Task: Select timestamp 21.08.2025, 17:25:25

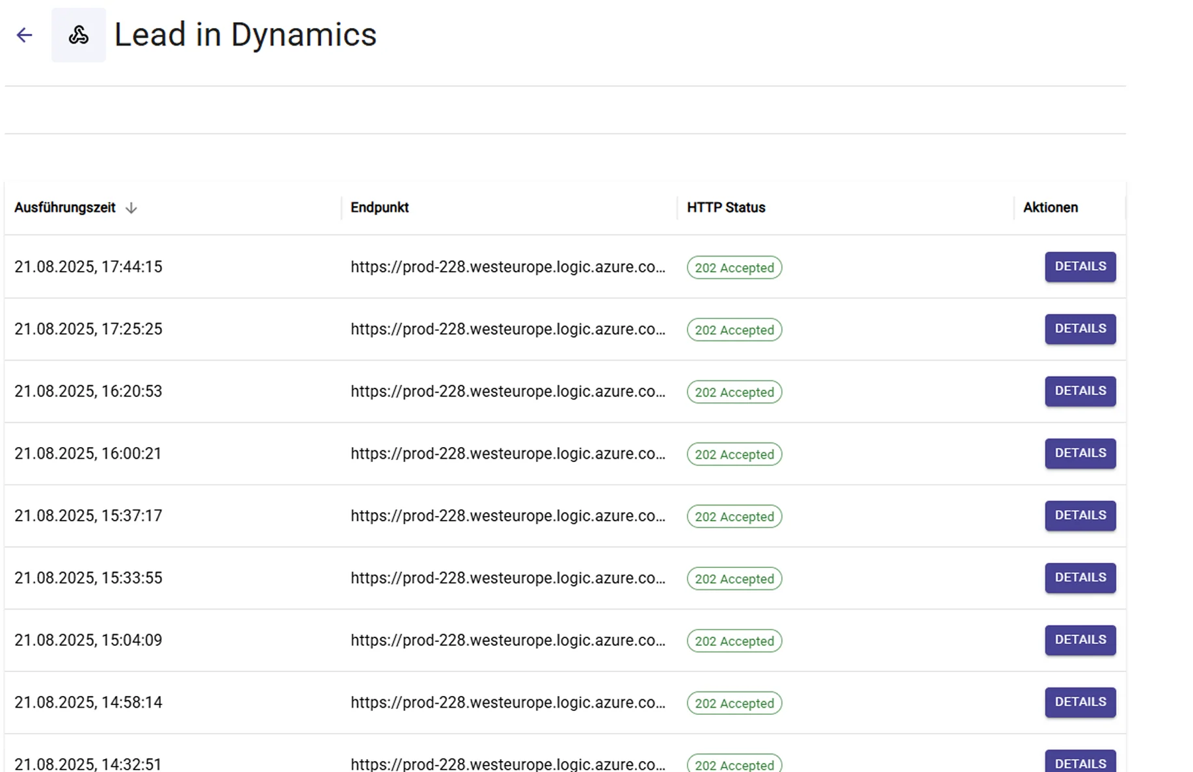Action: [88, 329]
